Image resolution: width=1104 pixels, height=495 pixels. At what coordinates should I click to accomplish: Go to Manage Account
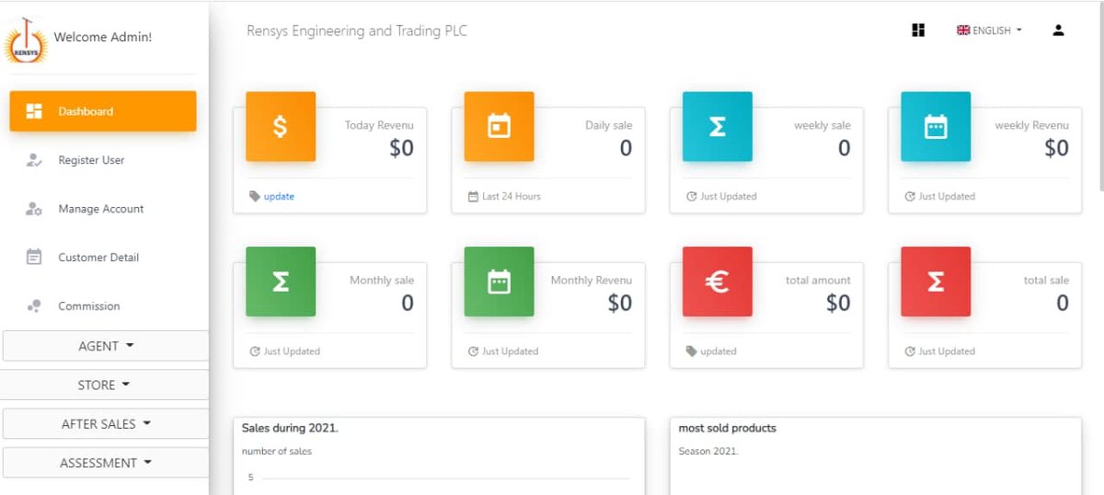click(x=103, y=209)
